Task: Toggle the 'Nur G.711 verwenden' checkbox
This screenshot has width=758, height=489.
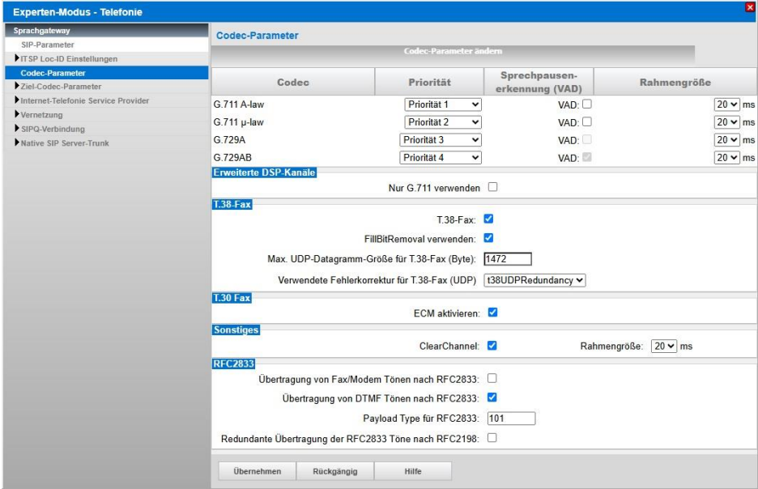Action: tap(492, 188)
